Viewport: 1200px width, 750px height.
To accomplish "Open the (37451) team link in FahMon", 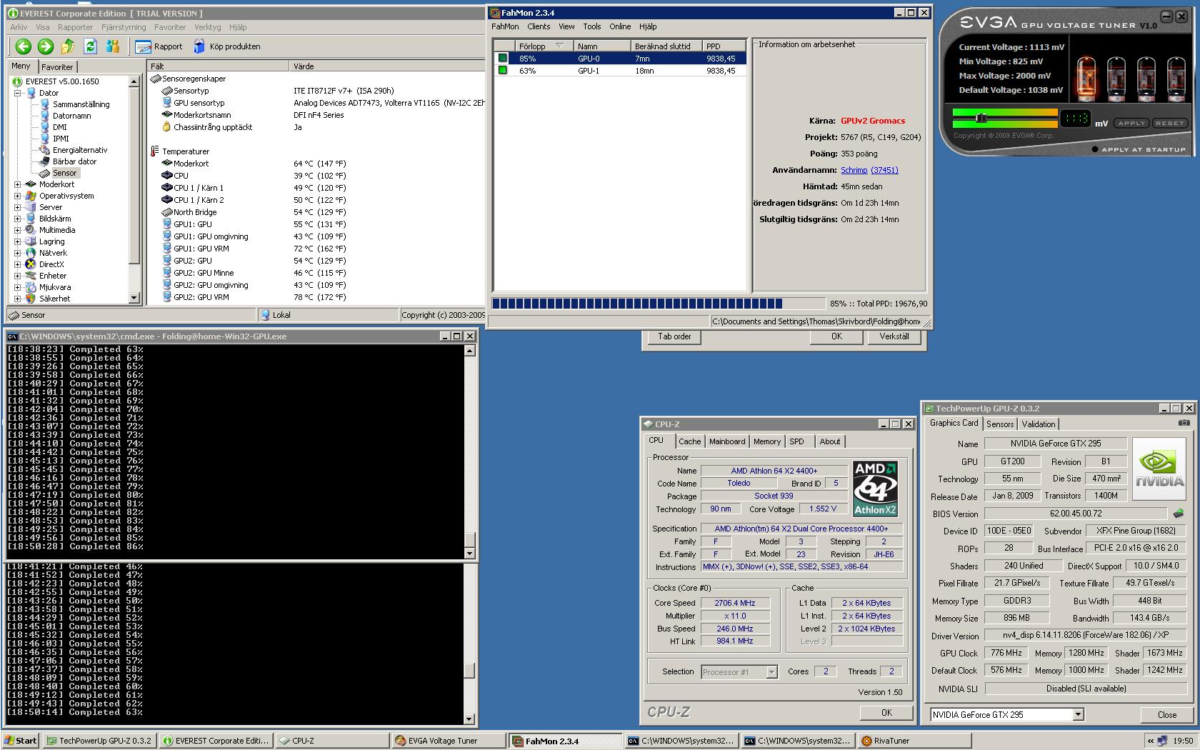I will (884, 170).
